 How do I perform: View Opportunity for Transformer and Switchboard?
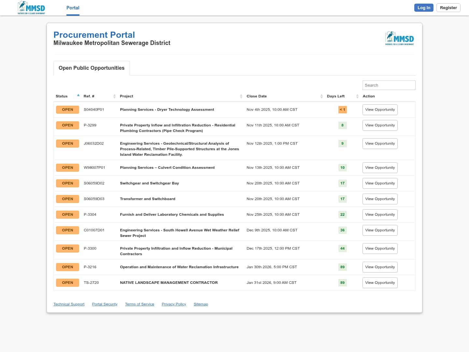click(380, 199)
